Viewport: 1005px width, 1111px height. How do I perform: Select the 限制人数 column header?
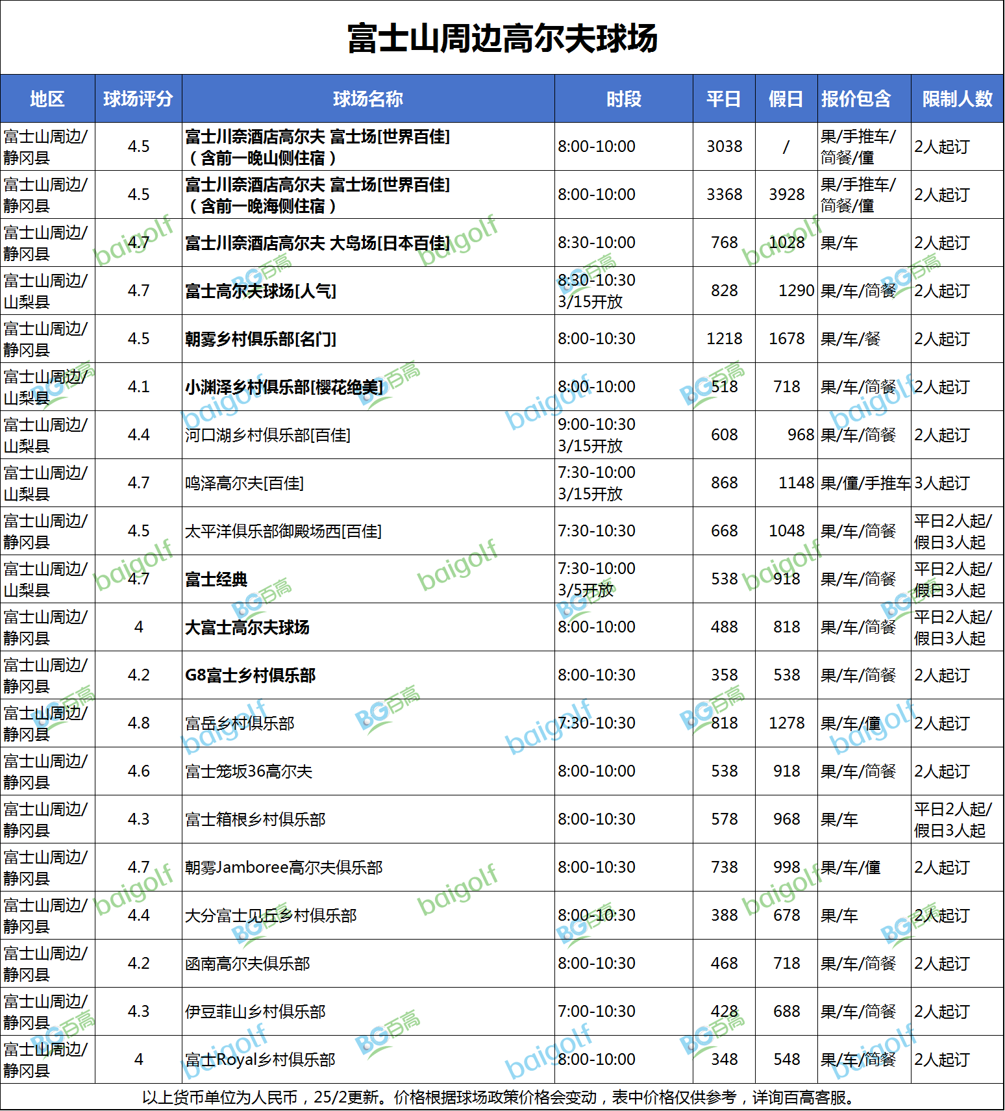pyautogui.click(x=957, y=99)
